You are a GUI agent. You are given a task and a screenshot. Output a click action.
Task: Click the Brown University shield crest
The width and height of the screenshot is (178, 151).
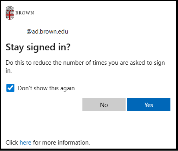(10, 13)
